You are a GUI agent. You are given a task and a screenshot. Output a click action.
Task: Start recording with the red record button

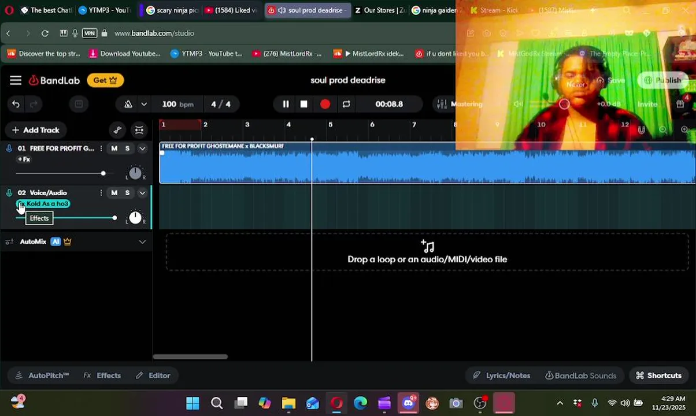(325, 104)
